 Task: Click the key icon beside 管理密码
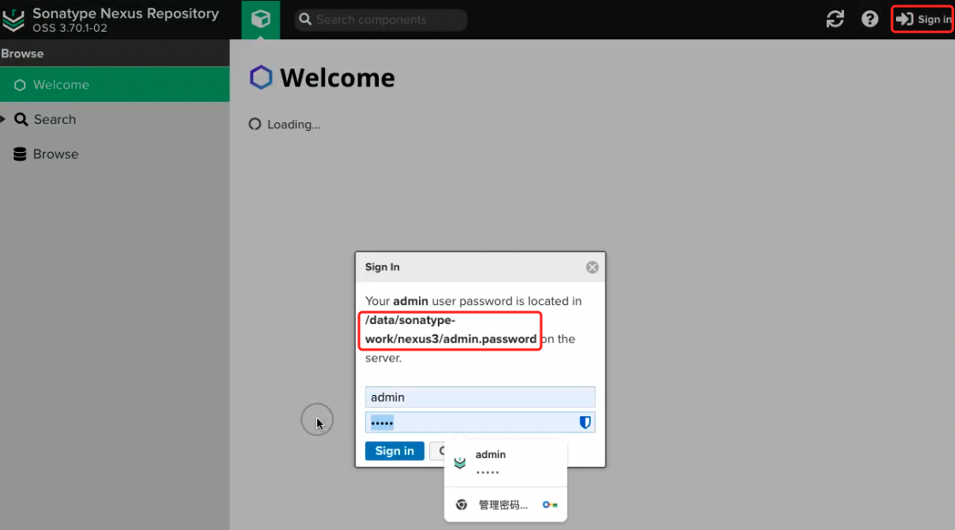(x=550, y=505)
